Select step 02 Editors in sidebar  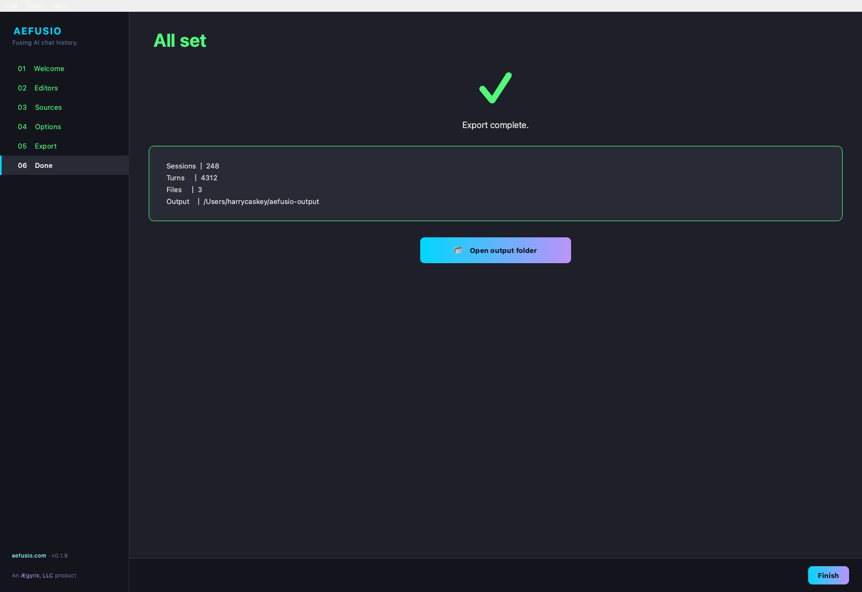pos(46,88)
